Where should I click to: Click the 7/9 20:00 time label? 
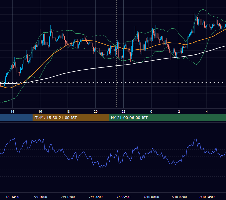point(96,197)
